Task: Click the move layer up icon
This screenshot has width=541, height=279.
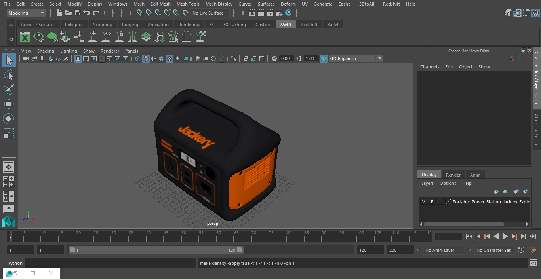Action: 496,192
